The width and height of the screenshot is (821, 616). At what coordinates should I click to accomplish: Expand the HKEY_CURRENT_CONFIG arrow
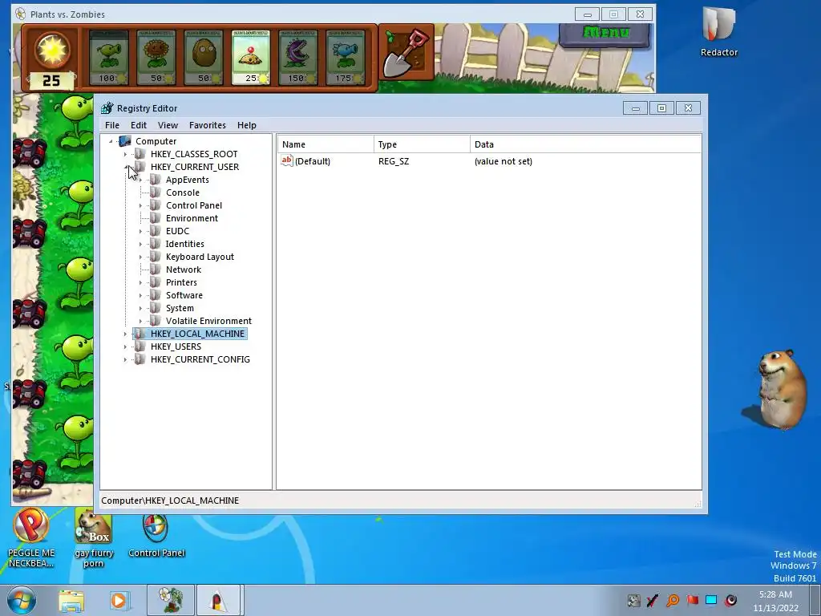[x=125, y=359]
